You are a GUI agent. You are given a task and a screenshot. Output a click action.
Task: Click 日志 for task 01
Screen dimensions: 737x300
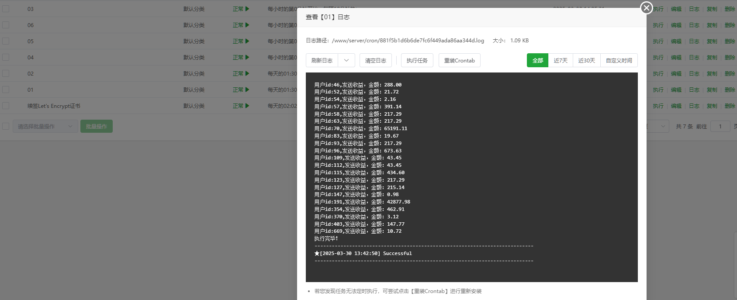[694, 90]
